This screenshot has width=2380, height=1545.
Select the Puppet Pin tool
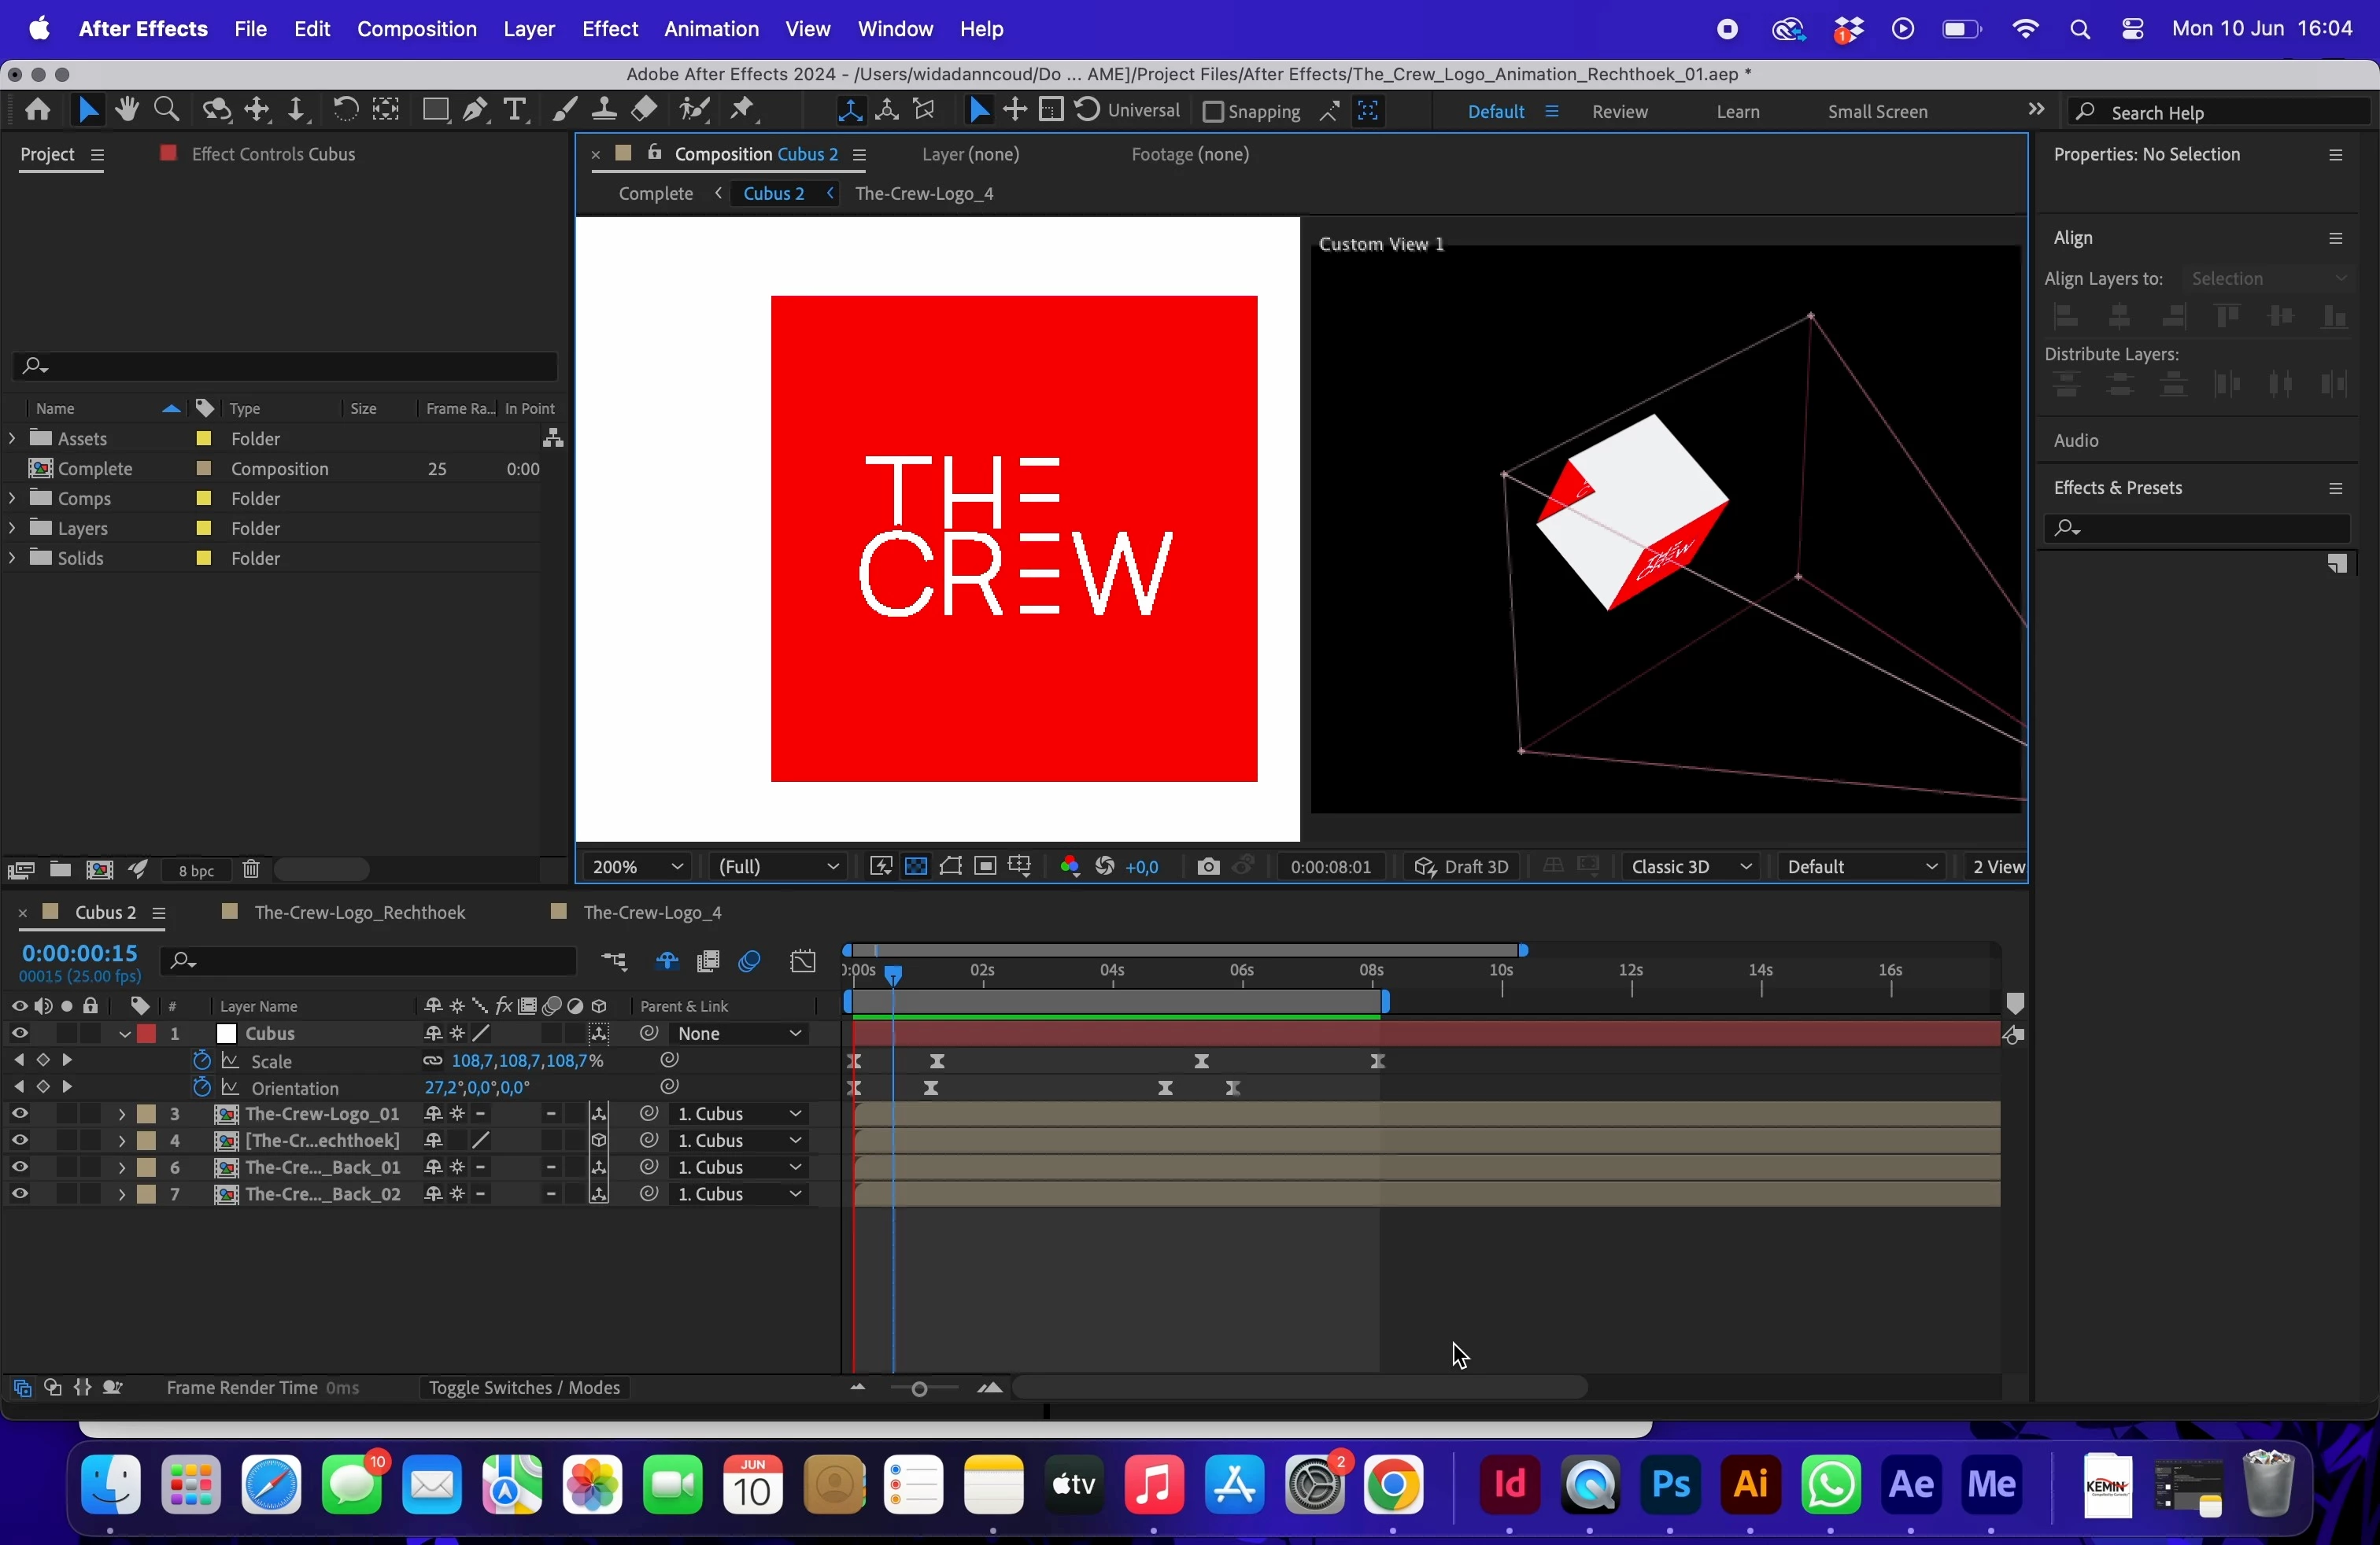(x=743, y=110)
